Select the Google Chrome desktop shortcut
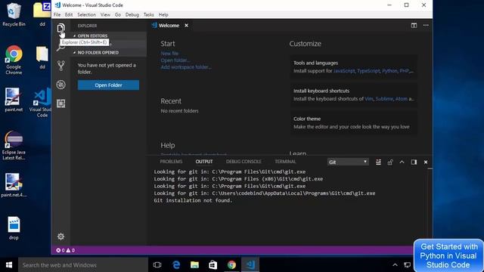 pos(14,60)
